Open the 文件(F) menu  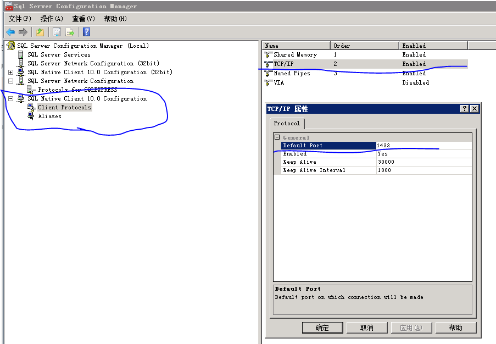click(x=20, y=19)
